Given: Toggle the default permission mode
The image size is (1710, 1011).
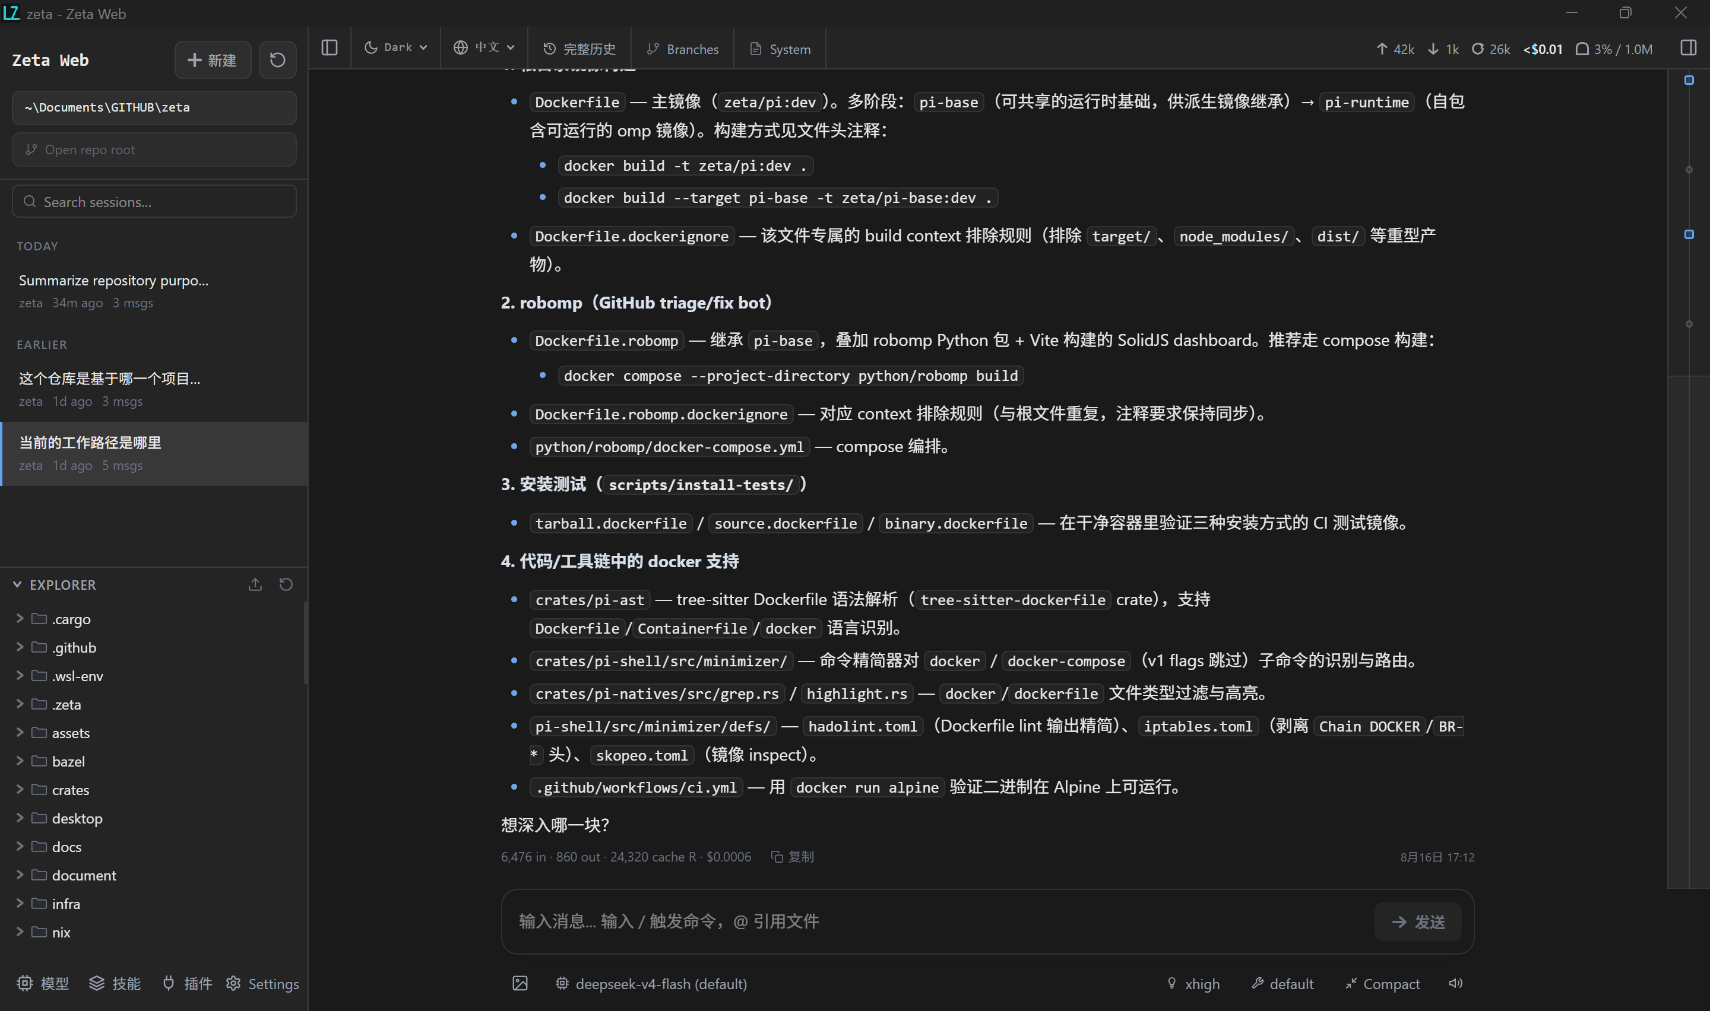Looking at the screenshot, I should click(x=1282, y=983).
